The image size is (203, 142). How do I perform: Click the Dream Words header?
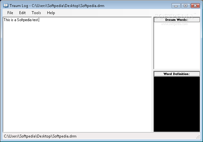pos(177,20)
